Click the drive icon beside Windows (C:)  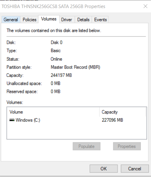(x=12, y=120)
